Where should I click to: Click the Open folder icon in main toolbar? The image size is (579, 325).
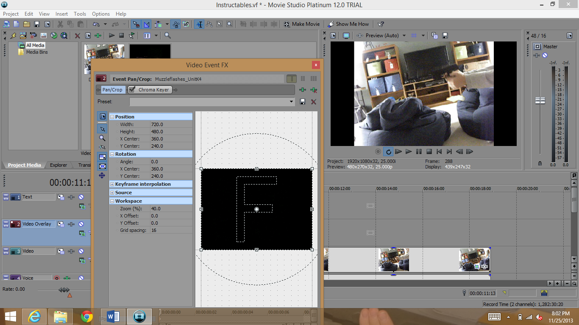coord(26,24)
